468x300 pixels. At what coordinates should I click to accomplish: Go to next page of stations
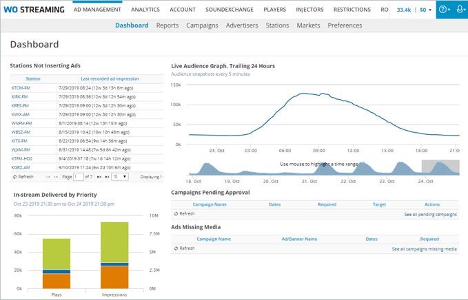[x=97, y=177]
